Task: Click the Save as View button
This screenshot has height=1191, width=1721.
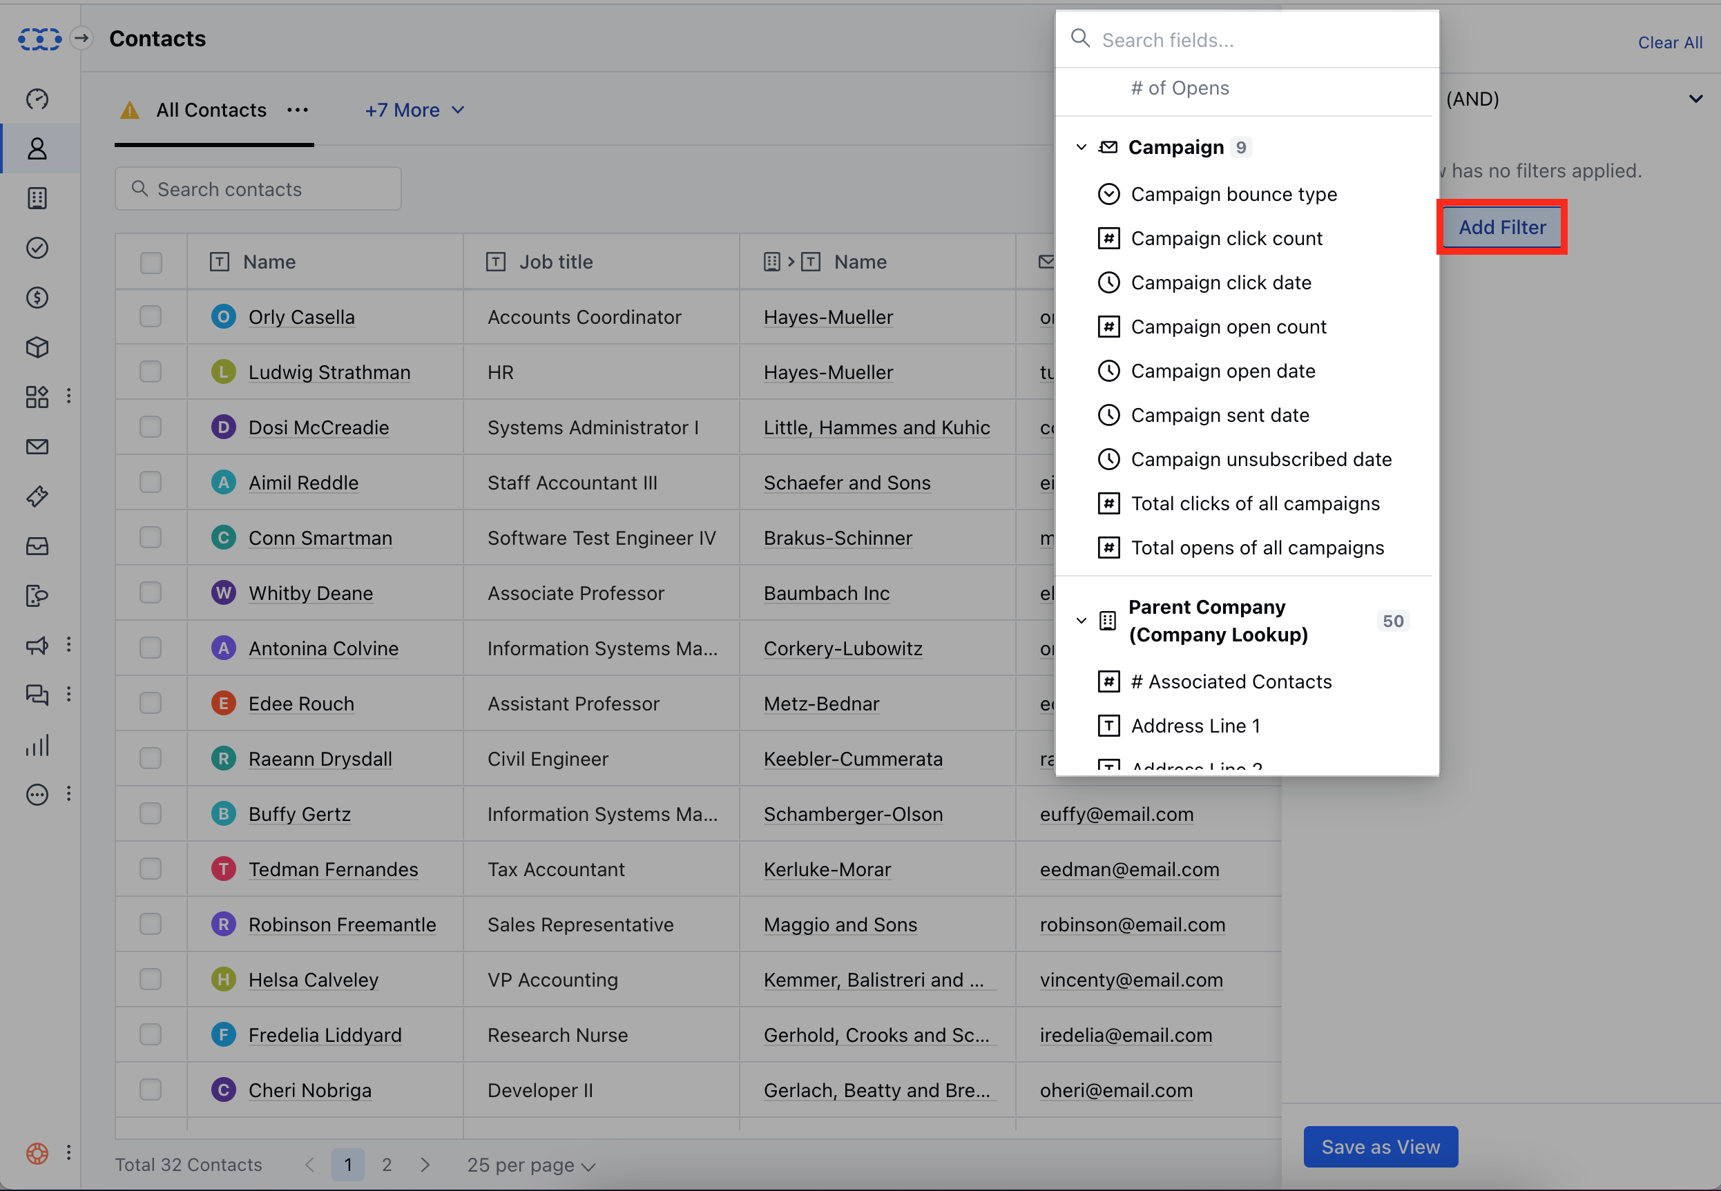Action: coord(1380,1146)
